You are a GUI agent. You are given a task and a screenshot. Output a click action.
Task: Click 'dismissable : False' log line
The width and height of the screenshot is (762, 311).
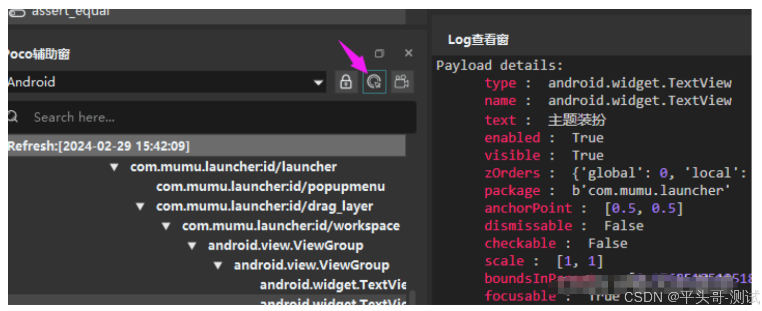pyautogui.click(x=564, y=226)
